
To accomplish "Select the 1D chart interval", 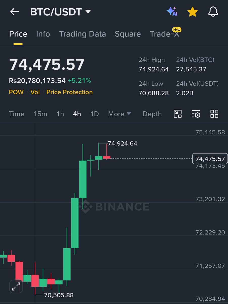I will coord(94,114).
